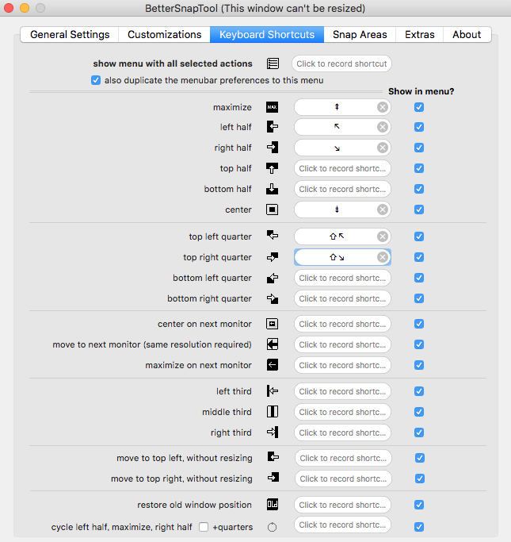The image size is (511, 542).
Task: Clear the maximize shortcut
Action: [x=383, y=107]
